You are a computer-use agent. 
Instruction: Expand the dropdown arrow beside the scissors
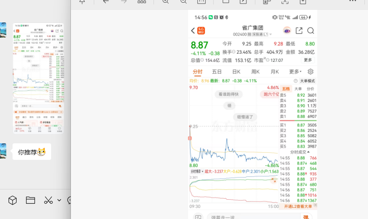pos(59,200)
